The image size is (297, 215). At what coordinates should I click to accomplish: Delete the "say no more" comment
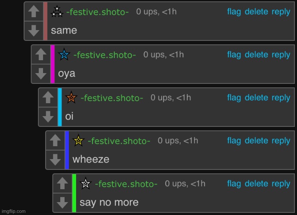(x=256, y=184)
